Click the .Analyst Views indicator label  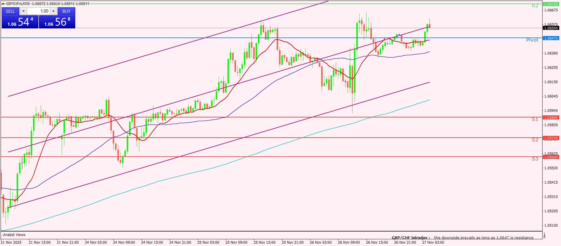click(x=14, y=235)
